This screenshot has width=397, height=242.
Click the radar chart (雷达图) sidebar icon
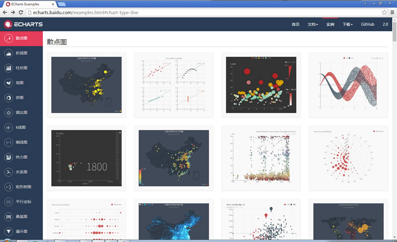click(x=8, y=113)
